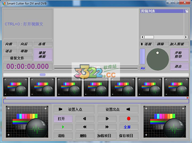Click the Smart Cutter title bar icon
This screenshot has width=192, height=143.
point(4,3)
